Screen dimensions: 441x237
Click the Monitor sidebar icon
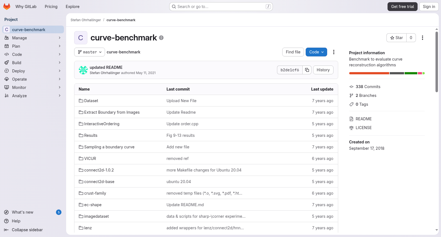[7, 88]
